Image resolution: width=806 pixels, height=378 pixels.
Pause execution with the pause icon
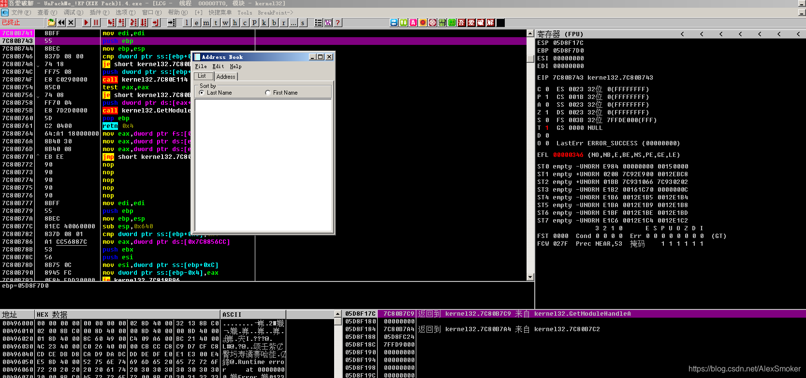96,23
